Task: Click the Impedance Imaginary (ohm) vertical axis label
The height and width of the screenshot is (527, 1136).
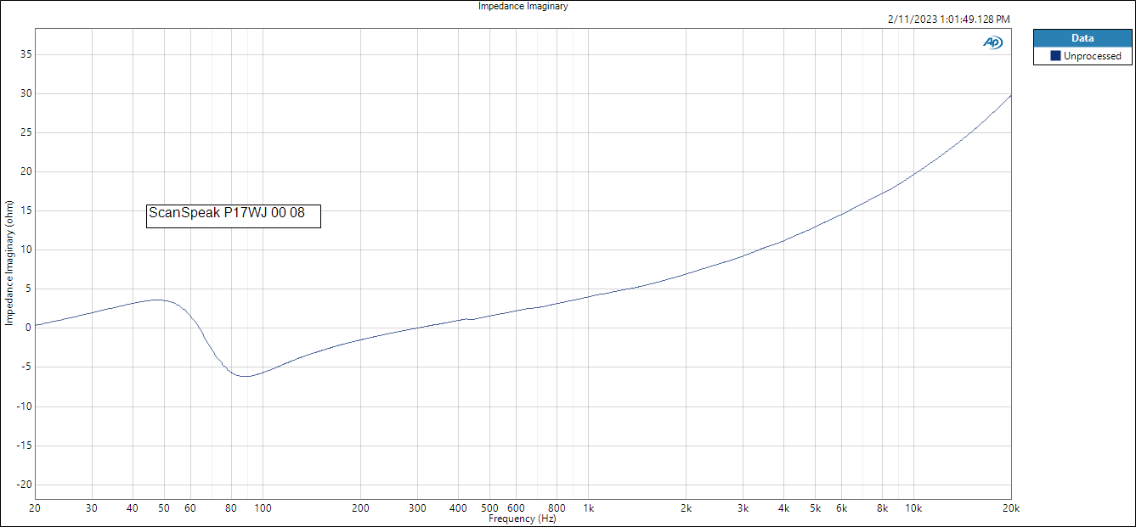Action: (9, 263)
